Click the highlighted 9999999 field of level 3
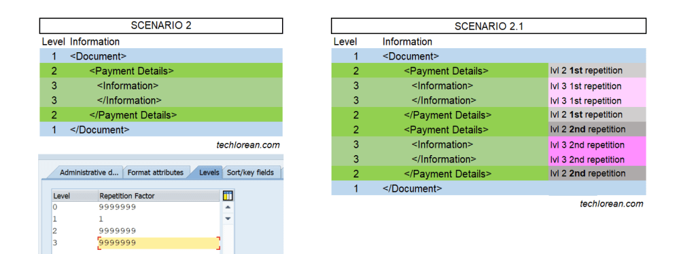Screen dimensions: 696x254 (159, 243)
